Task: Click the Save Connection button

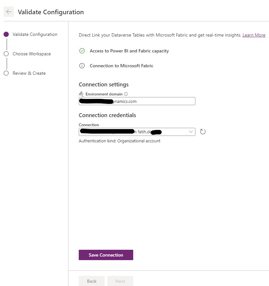Action: pyautogui.click(x=106, y=255)
